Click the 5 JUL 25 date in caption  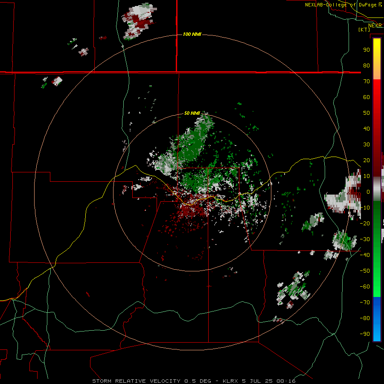[257, 381]
